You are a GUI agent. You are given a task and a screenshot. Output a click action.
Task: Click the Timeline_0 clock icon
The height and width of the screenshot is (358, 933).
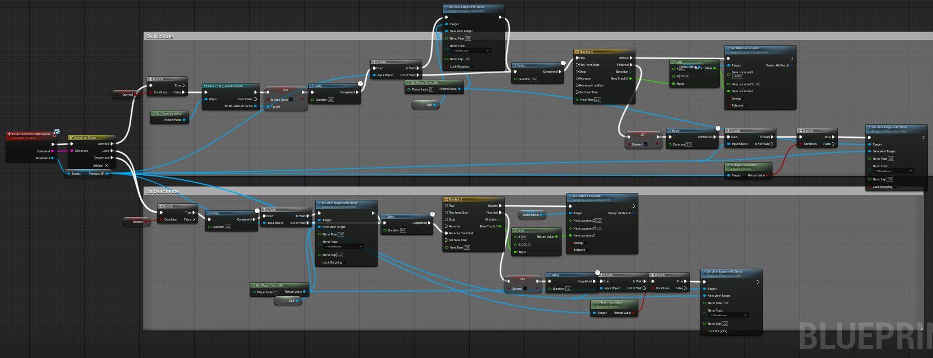[577, 52]
